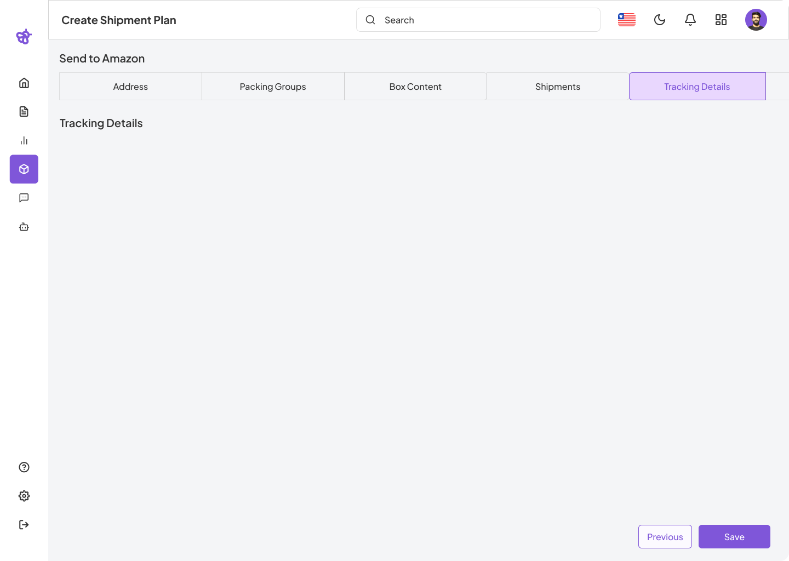The height and width of the screenshot is (561, 789).
Task: Toggle dark mode with moon icon
Action: pos(660,20)
